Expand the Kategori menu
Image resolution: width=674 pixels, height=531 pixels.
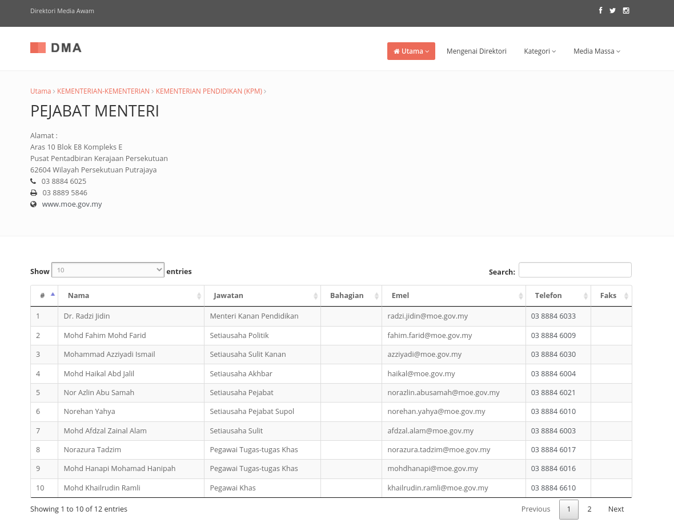pyautogui.click(x=540, y=51)
